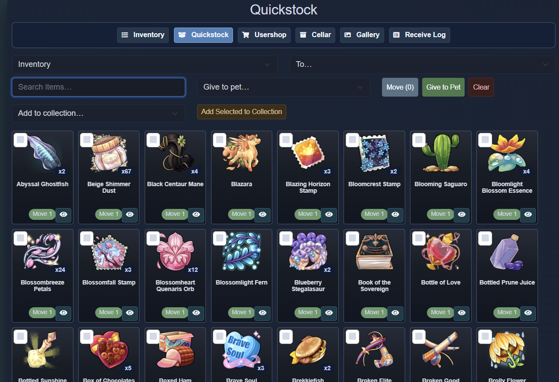Click the Blooming Saguaro cactus image
The height and width of the screenshot is (382, 559).
[441, 153]
